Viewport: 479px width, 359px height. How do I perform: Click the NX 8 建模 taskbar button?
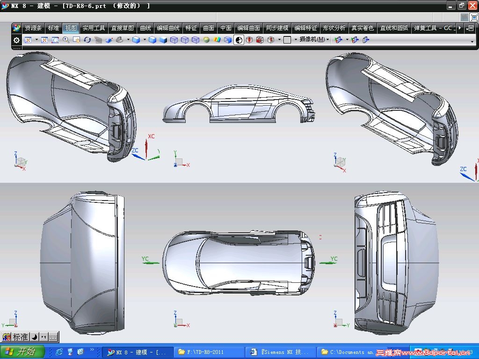click(138, 352)
